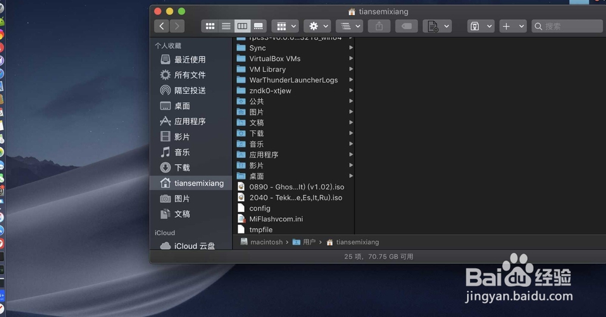Viewport: 606px width, 317px height.
Task: Open the gear action menu
Action: point(318,26)
